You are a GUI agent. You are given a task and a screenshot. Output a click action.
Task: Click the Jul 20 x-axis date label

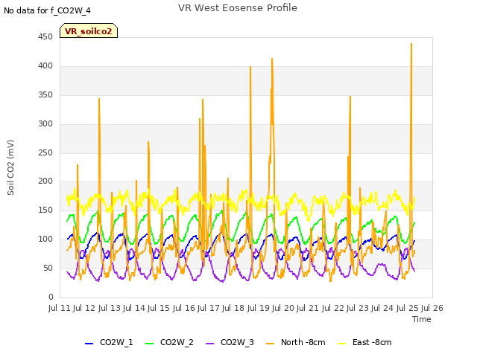(x=283, y=308)
